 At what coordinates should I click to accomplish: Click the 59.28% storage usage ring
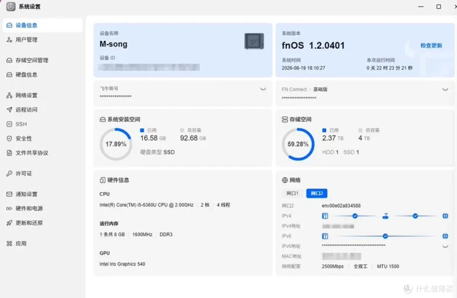pyautogui.click(x=298, y=144)
